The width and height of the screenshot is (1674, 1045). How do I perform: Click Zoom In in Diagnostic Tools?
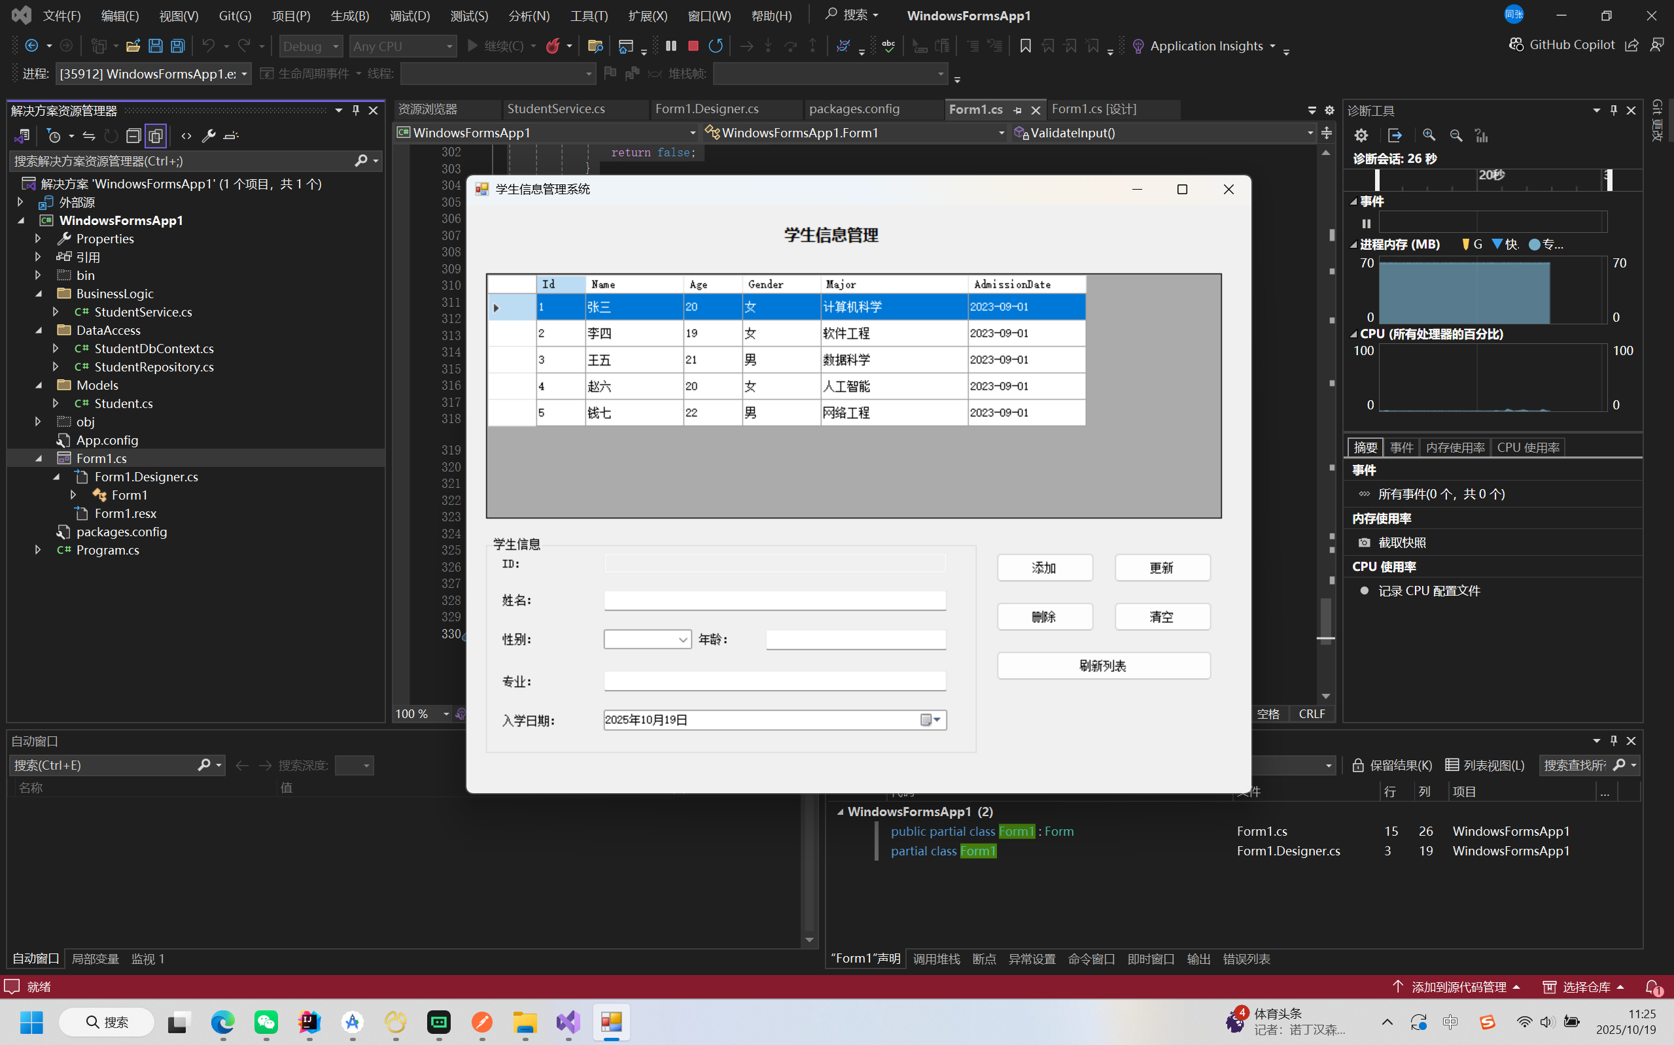click(1429, 135)
